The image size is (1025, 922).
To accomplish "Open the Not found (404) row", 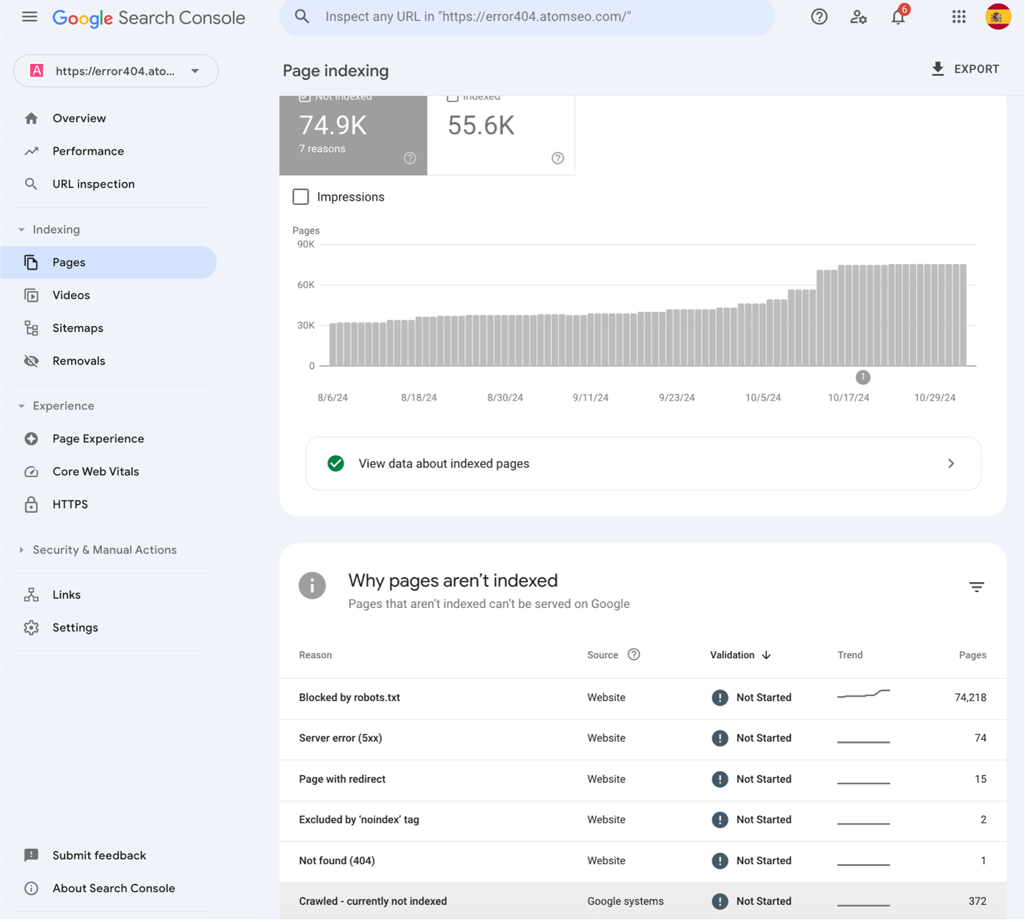I will point(643,862).
